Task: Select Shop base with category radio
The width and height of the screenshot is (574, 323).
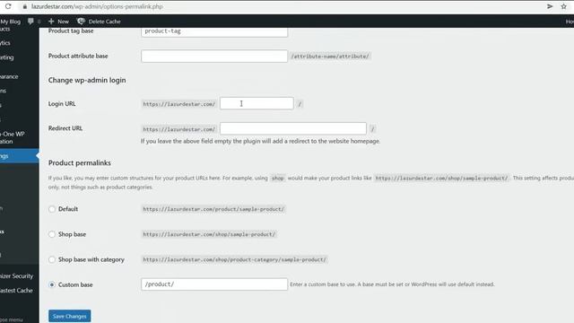Action: [52, 259]
